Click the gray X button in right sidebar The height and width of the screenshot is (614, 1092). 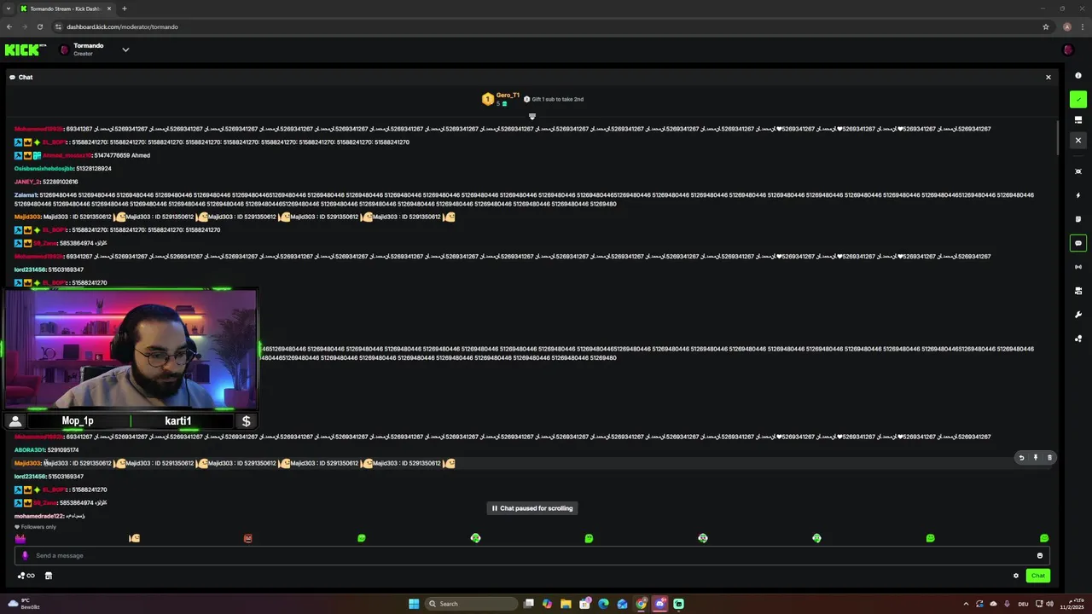[1077, 140]
